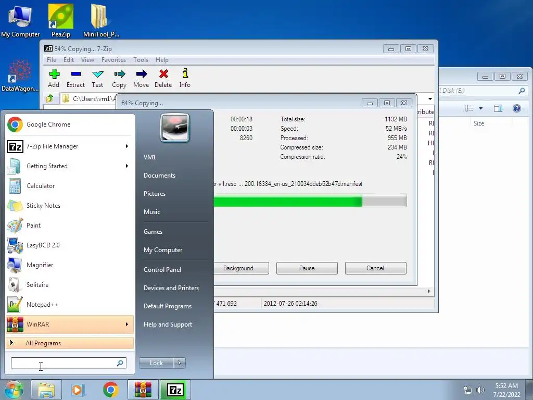Open the View menu in 7-Zip
The width and height of the screenshot is (533, 400).
[87, 60]
